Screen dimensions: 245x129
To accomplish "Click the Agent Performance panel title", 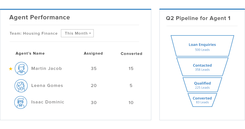I will click(x=40, y=17).
